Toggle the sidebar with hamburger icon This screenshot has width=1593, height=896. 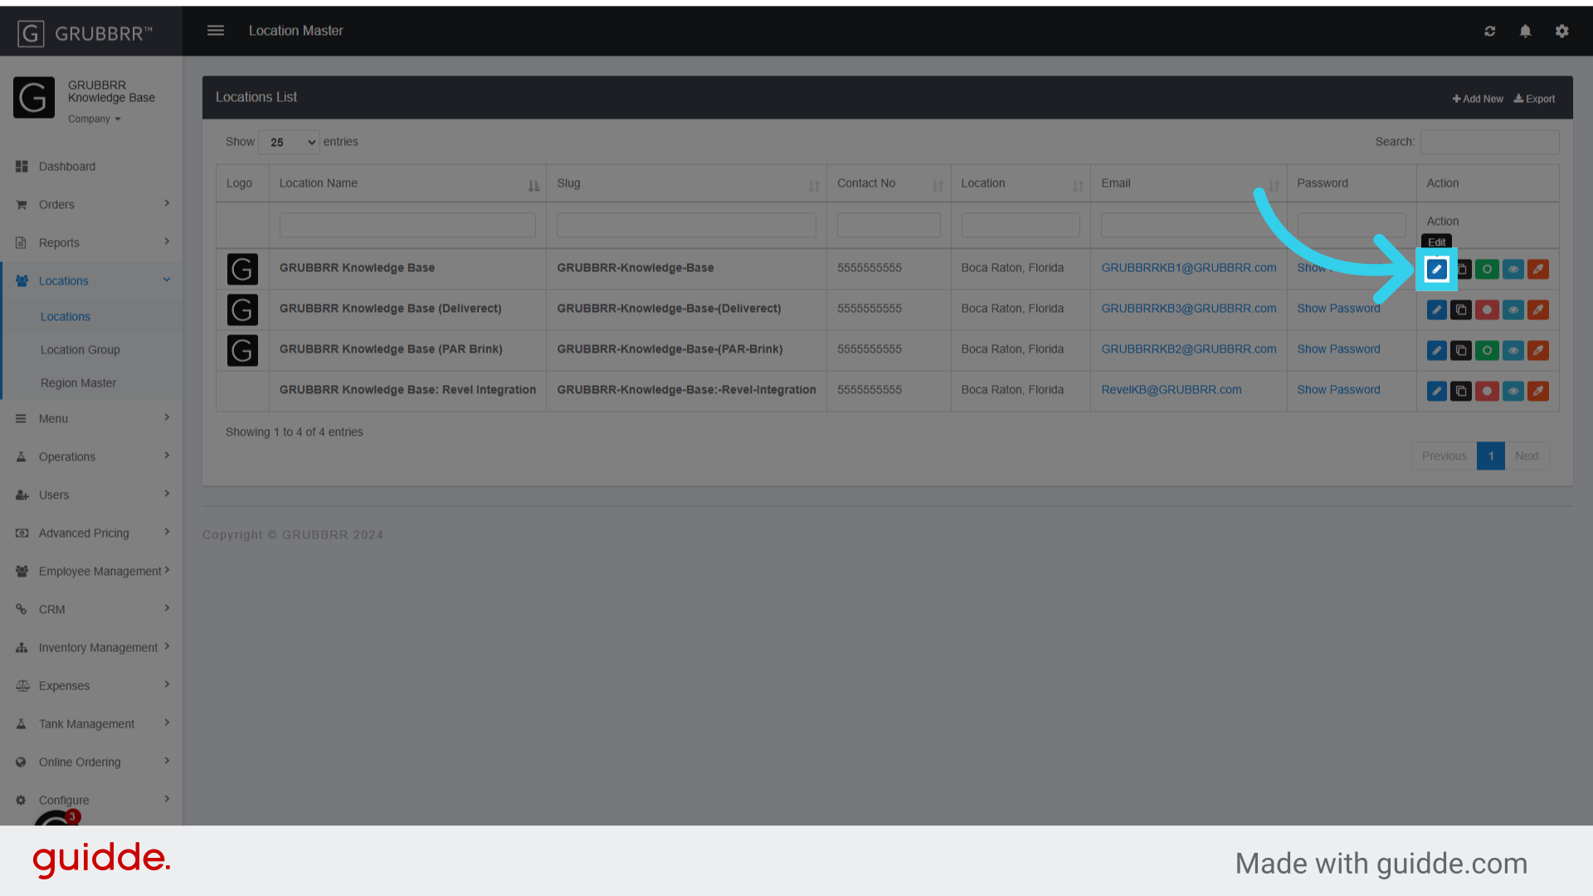(216, 31)
